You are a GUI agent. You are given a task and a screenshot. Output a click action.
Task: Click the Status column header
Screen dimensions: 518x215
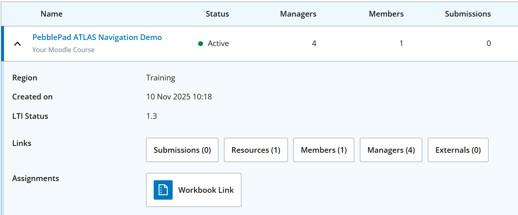coord(218,14)
